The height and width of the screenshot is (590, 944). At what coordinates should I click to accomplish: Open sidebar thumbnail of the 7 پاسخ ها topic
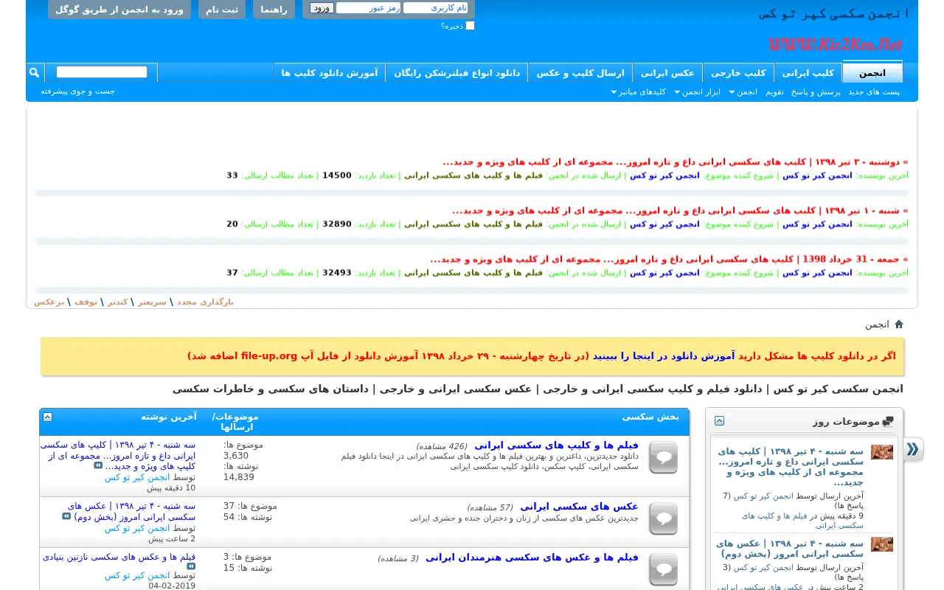[x=882, y=452]
